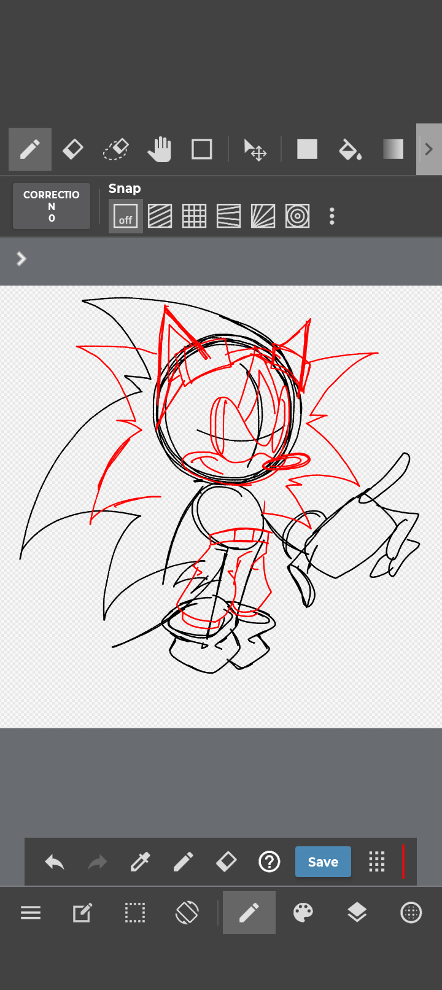Select the paint Bucket fill tool
442x990 pixels.
(x=350, y=149)
